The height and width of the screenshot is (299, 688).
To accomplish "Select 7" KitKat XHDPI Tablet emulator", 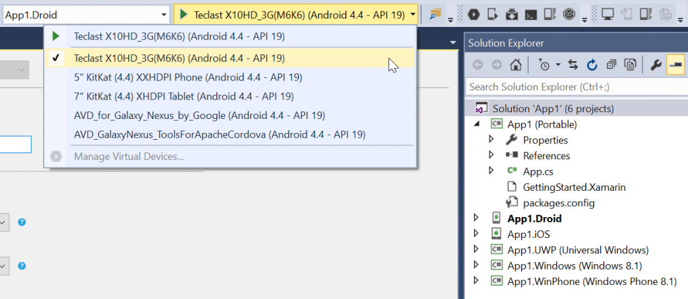I will pos(230,96).
